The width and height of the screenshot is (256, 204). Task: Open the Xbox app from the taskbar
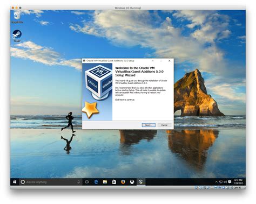132,182
